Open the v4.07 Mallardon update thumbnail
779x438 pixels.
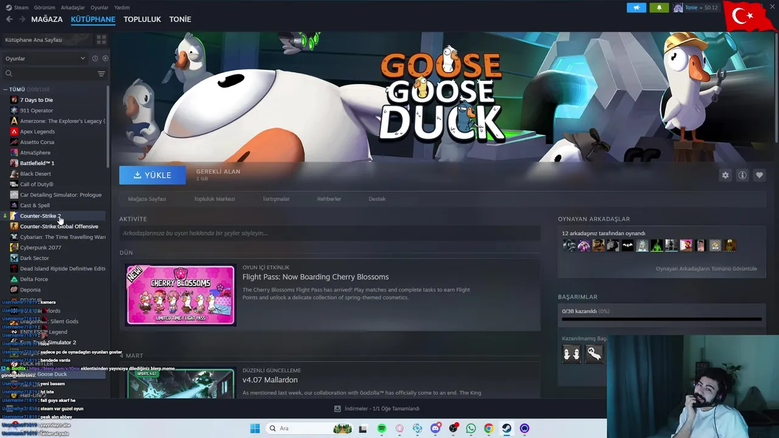click(180, 383)
